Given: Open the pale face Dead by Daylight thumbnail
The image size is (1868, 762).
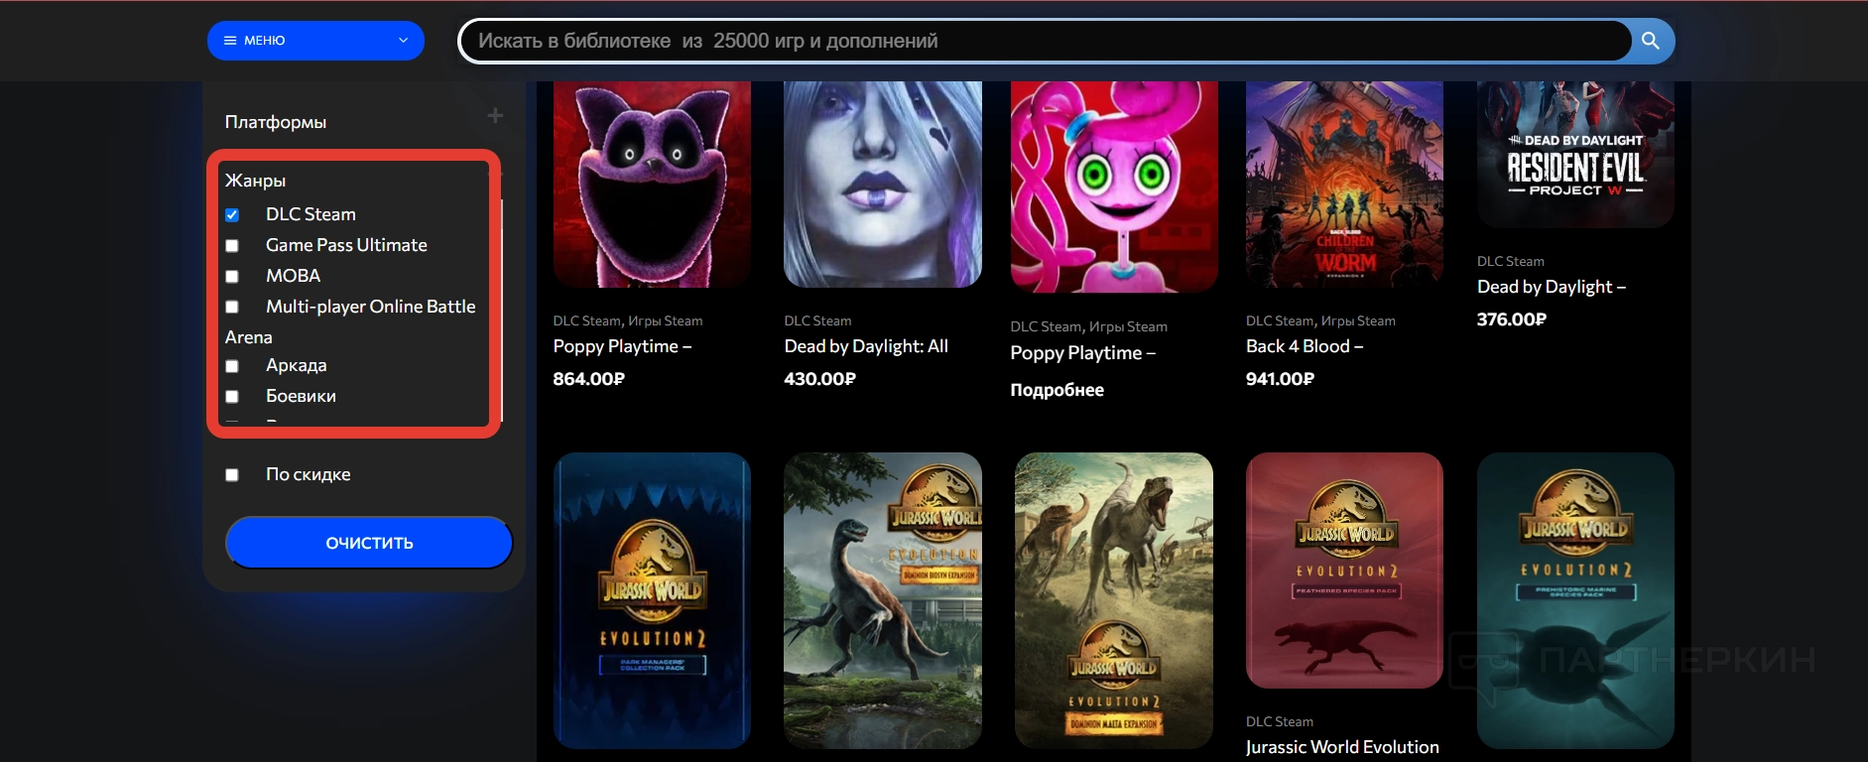Looking at the screenshot, I should click(x=883, y=185).
